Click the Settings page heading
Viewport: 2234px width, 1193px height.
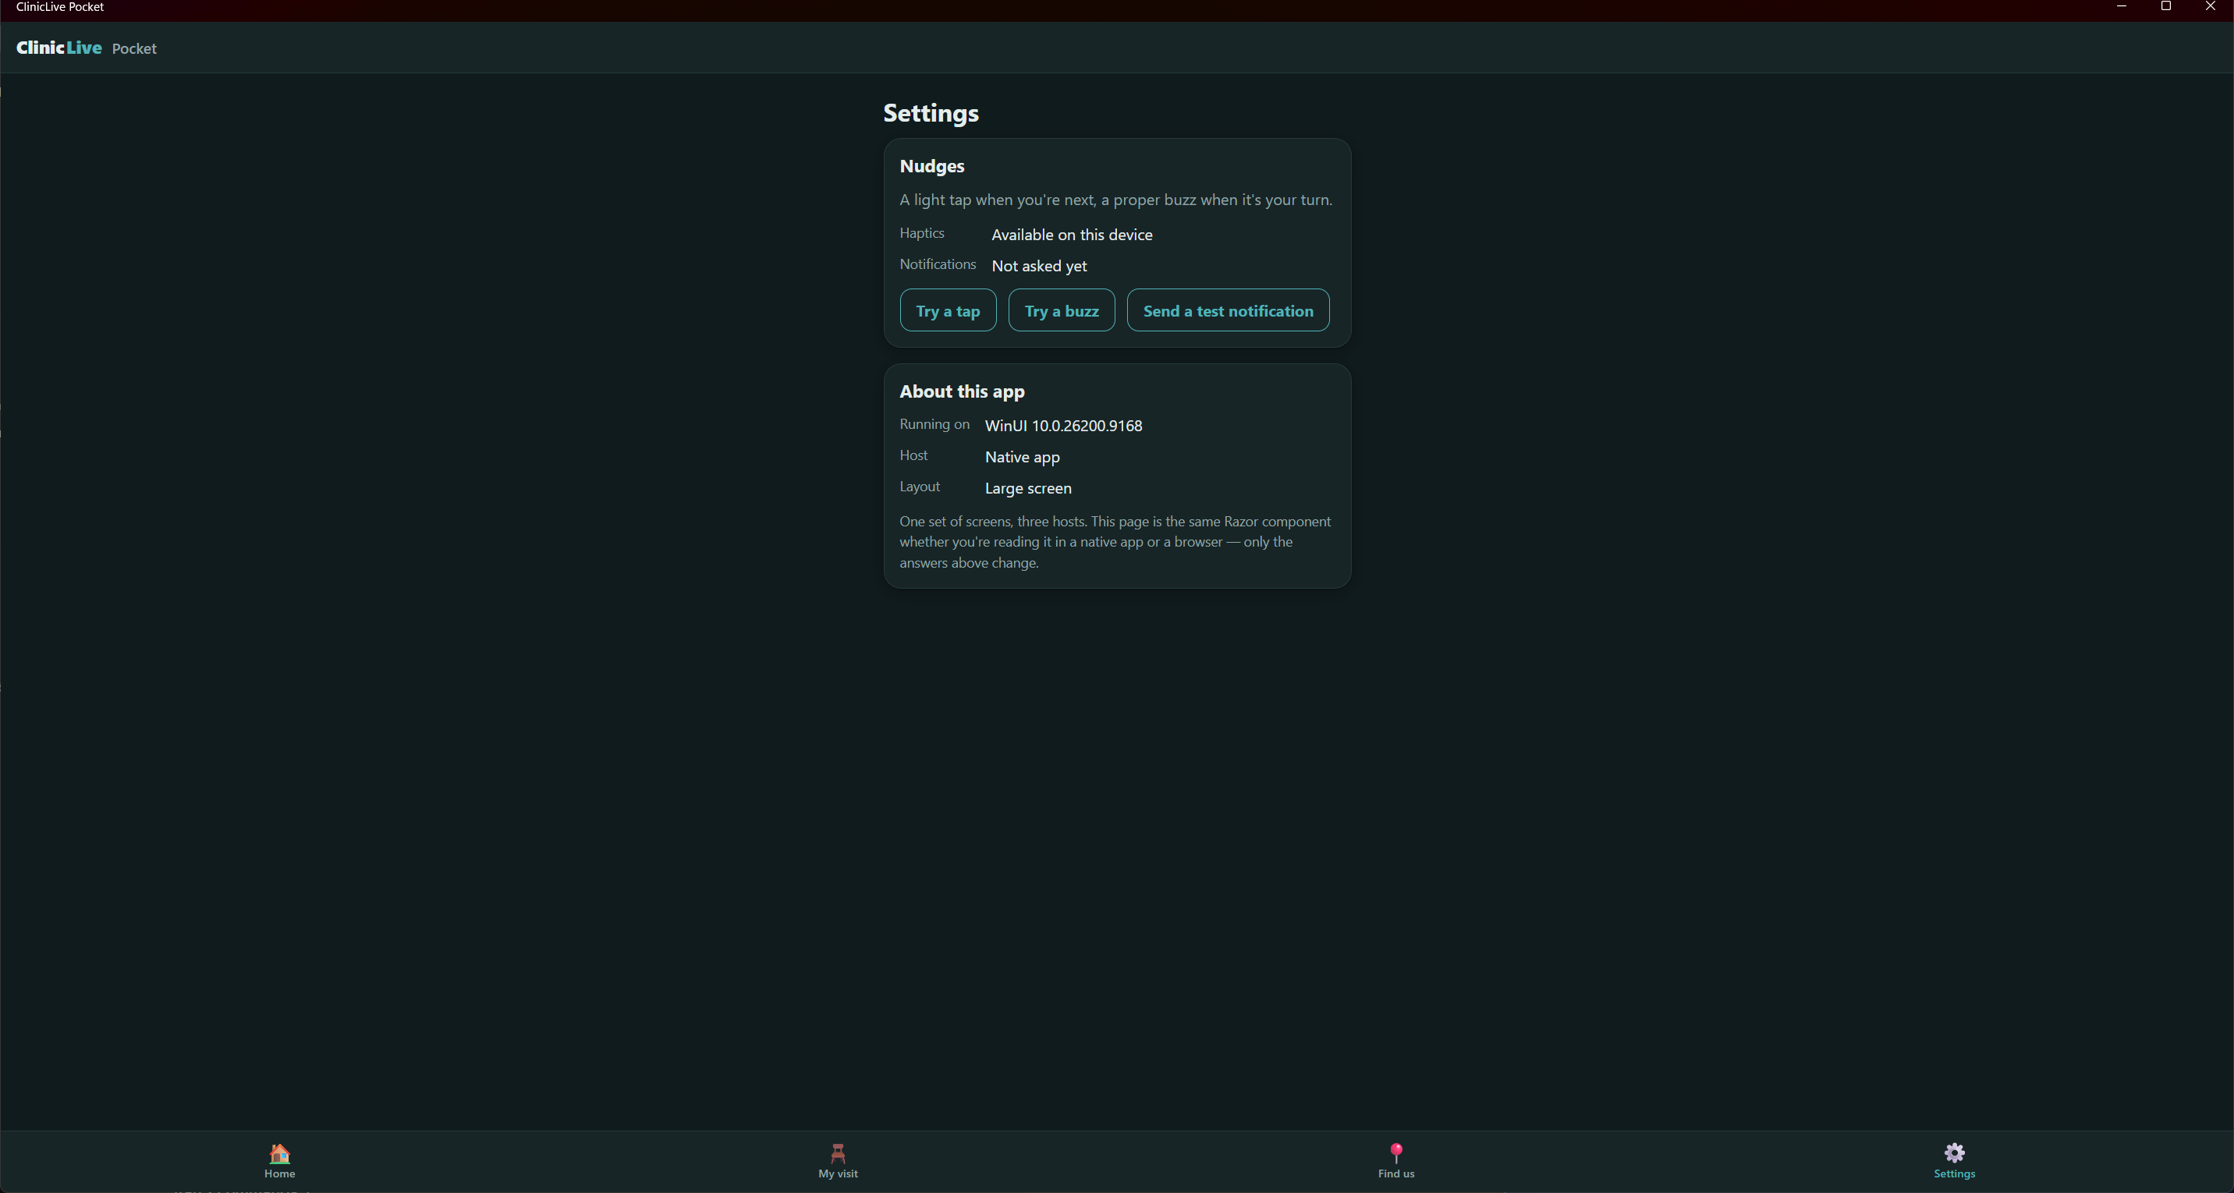click(x=931, y=114)
